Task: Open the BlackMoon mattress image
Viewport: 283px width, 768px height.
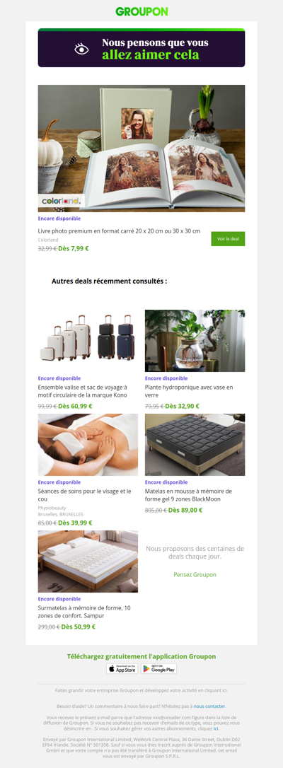Action: (195, 445)
